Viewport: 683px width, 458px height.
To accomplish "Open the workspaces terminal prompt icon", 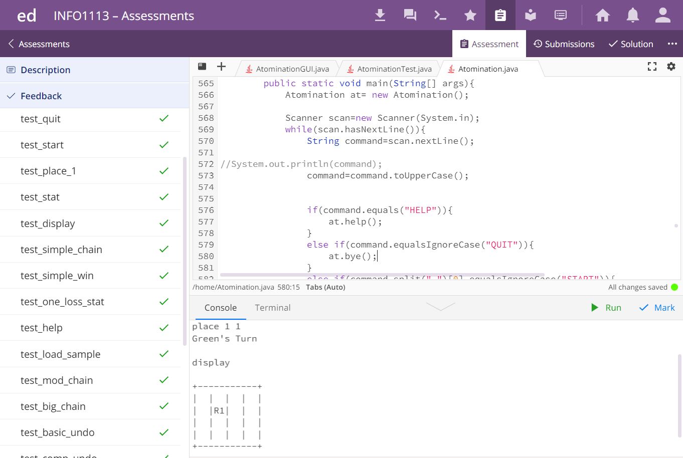I will [440, 16].
